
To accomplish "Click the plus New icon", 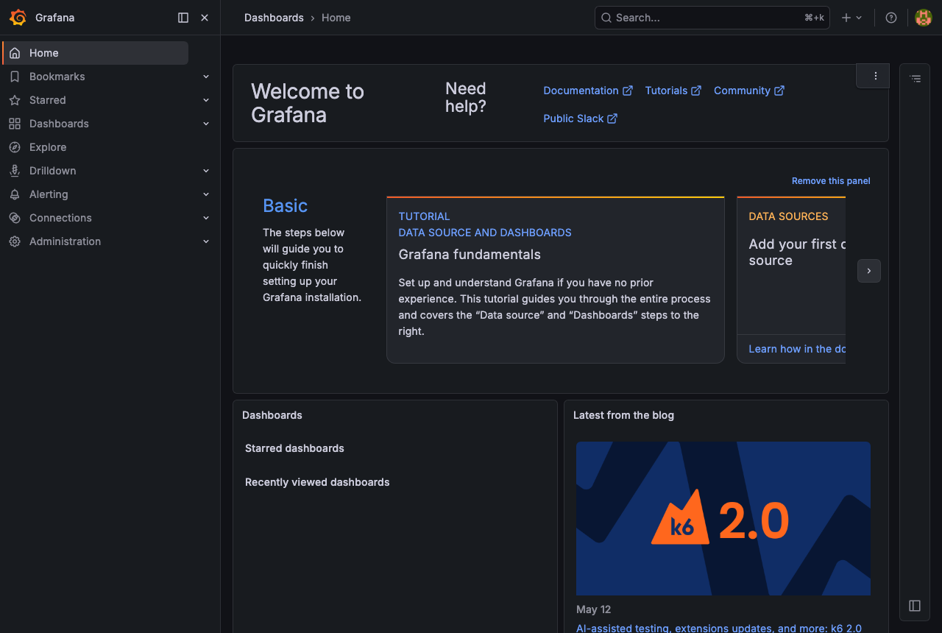I will tap(846, 18).
